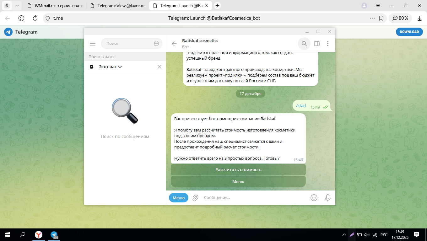Show hidden system tray icons
The height and width of the screenshot is (241, 427).
345,235
